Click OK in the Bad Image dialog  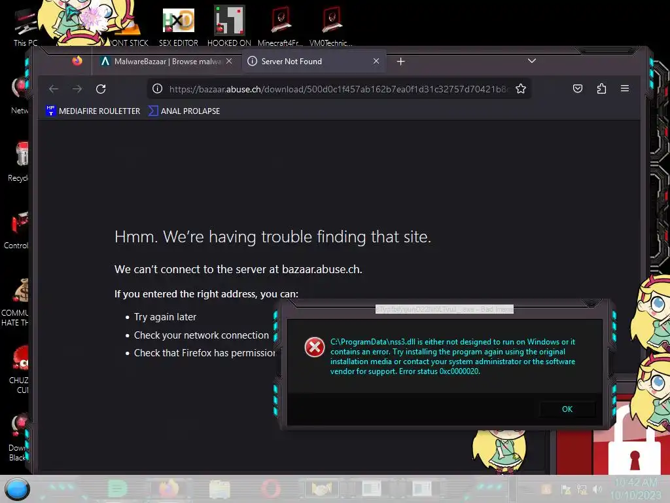click(567, 409)
